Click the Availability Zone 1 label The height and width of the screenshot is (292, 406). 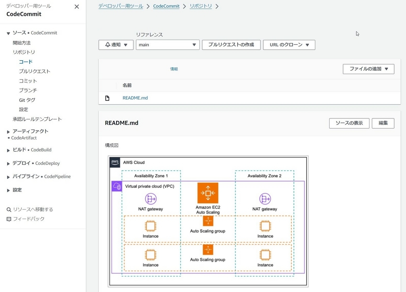(151, 176)
